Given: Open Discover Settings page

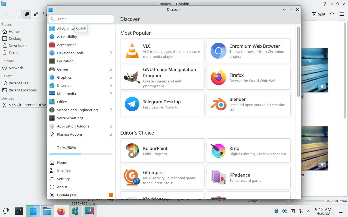Looking at the screenshot, I should pos(81,179).
